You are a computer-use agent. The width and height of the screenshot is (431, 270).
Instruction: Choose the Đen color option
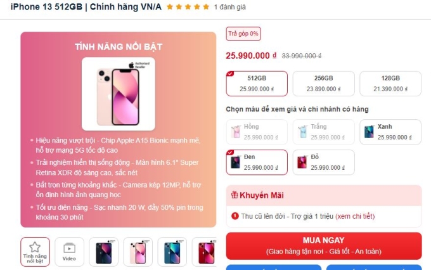[257, 162]
